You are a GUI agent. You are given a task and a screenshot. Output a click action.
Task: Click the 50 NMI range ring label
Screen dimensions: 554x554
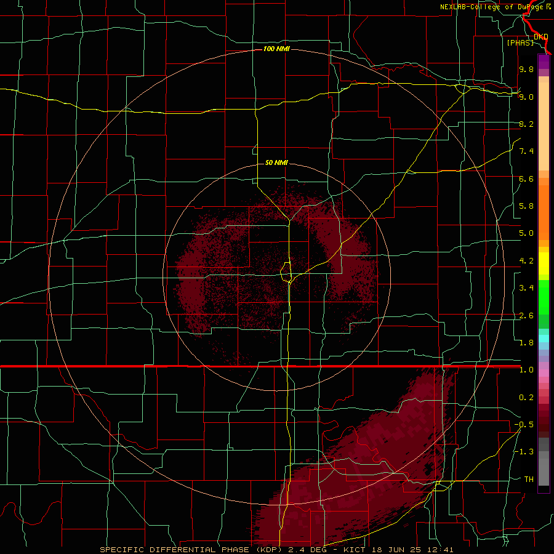point(276,163)
